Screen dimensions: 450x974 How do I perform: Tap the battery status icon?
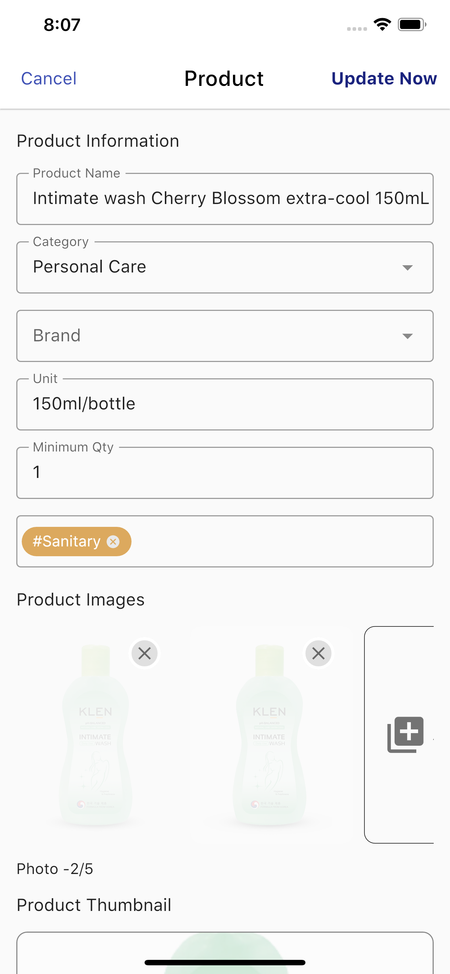[x=412, y=25]
